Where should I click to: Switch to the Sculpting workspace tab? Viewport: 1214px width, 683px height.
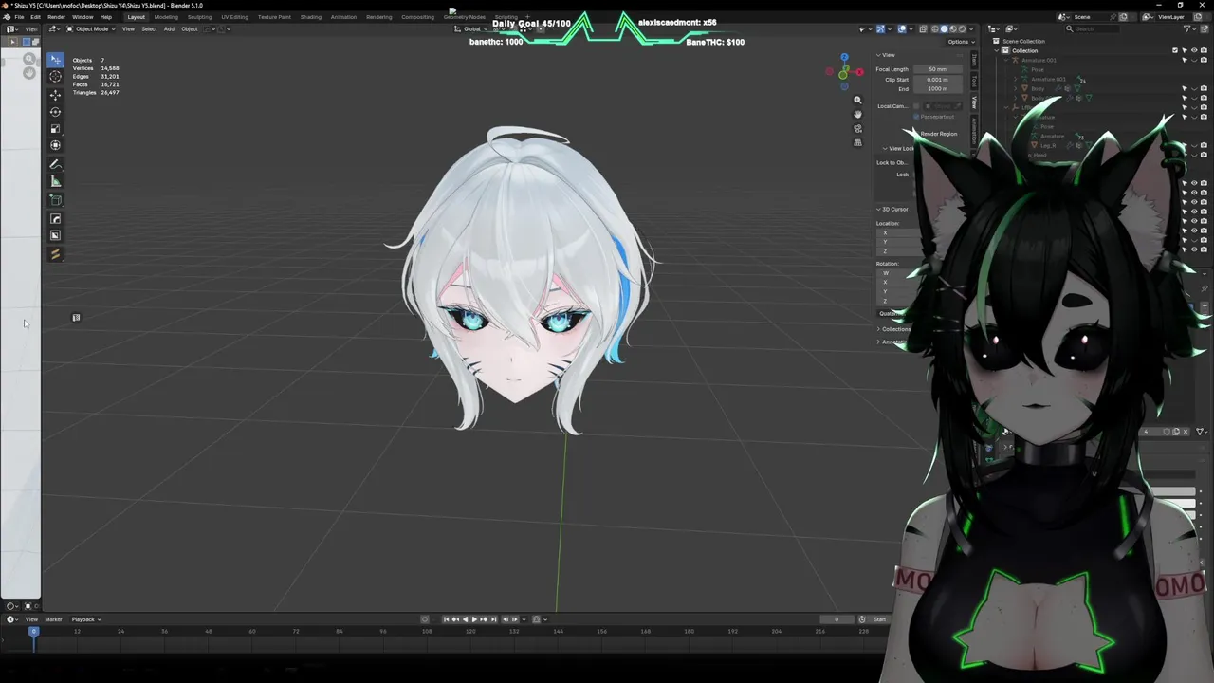(x=199, y=17)
